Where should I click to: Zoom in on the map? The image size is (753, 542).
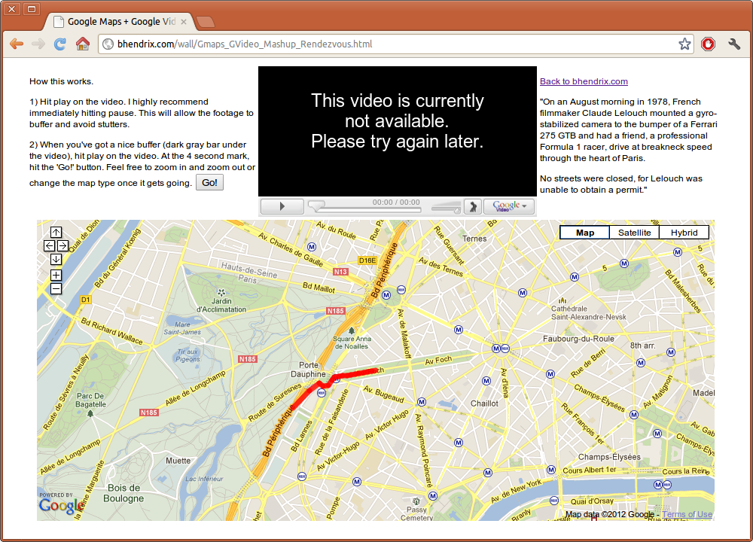(56, 275)
